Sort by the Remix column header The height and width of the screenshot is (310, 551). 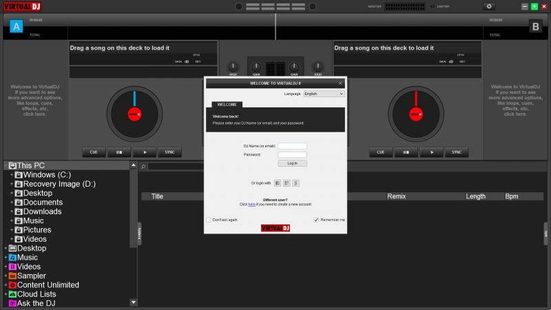tap(397, 196)
